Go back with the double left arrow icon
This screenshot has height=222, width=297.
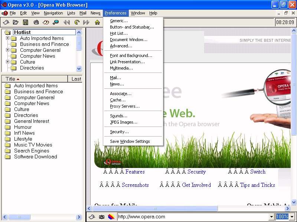[x=67, y=22]
